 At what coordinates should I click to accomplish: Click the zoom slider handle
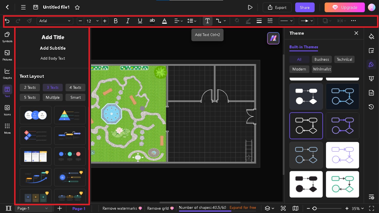314,208
